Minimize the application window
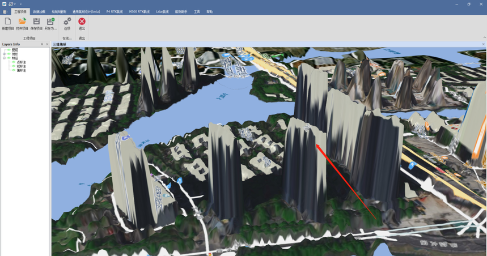 (x=457, y=4)
